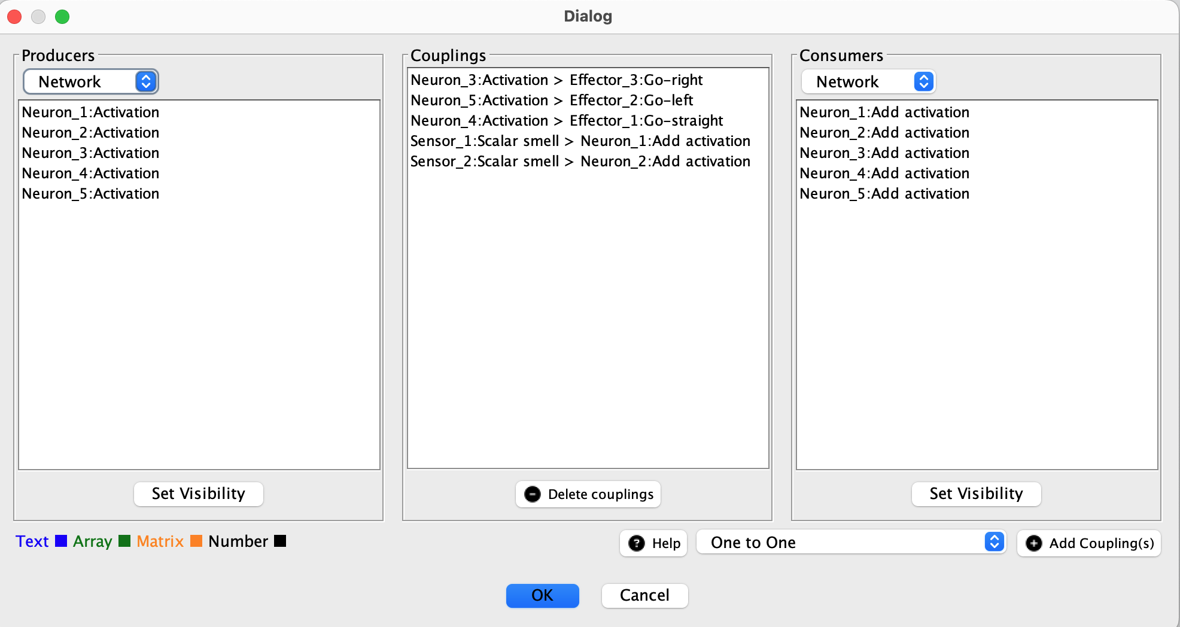Click the orange Matrix legend square
Image resolution: width=1180 pixels, height=627 pixels.
click(196, 541)
